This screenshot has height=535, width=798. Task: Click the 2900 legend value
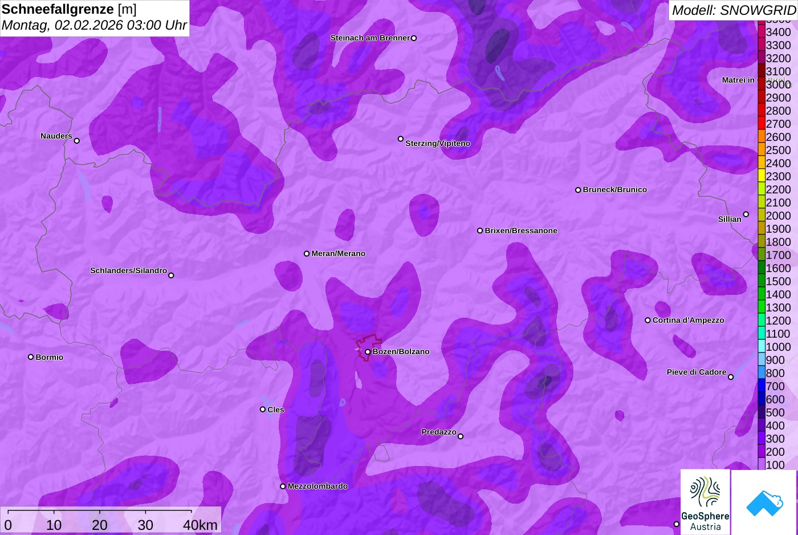coord(779,98)
